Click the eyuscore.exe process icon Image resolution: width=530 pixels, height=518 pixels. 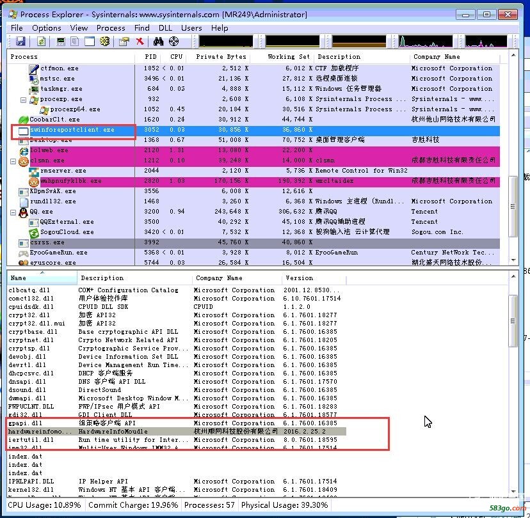pyautogui.click(x=23, y=263)
